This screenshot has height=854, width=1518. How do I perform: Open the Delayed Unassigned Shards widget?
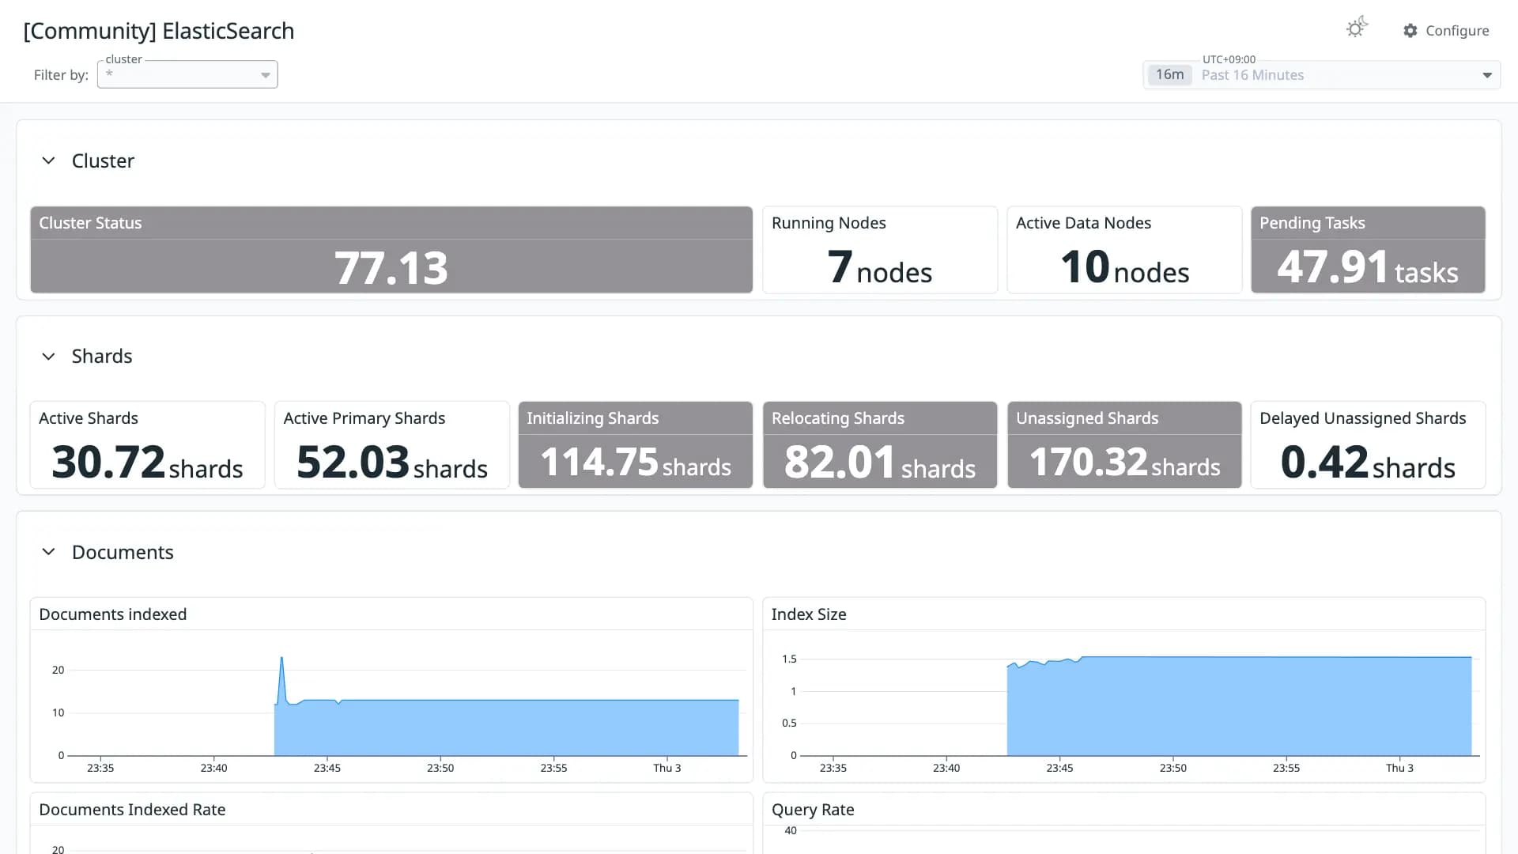click(x=1368, y=445)
